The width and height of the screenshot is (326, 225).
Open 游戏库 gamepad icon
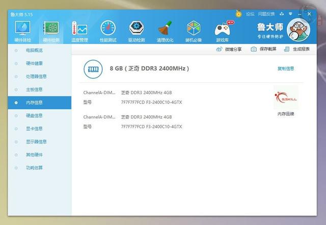click(223, 29)
